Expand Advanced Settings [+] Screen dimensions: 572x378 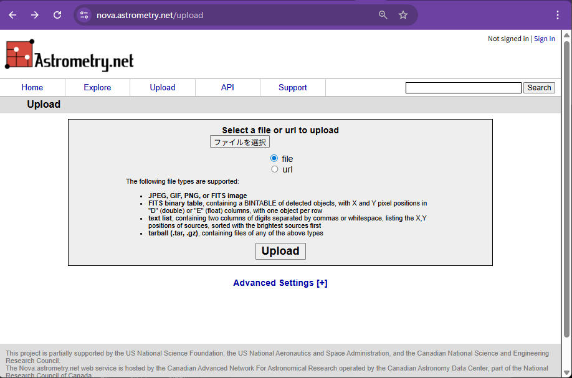pos(280,283)
